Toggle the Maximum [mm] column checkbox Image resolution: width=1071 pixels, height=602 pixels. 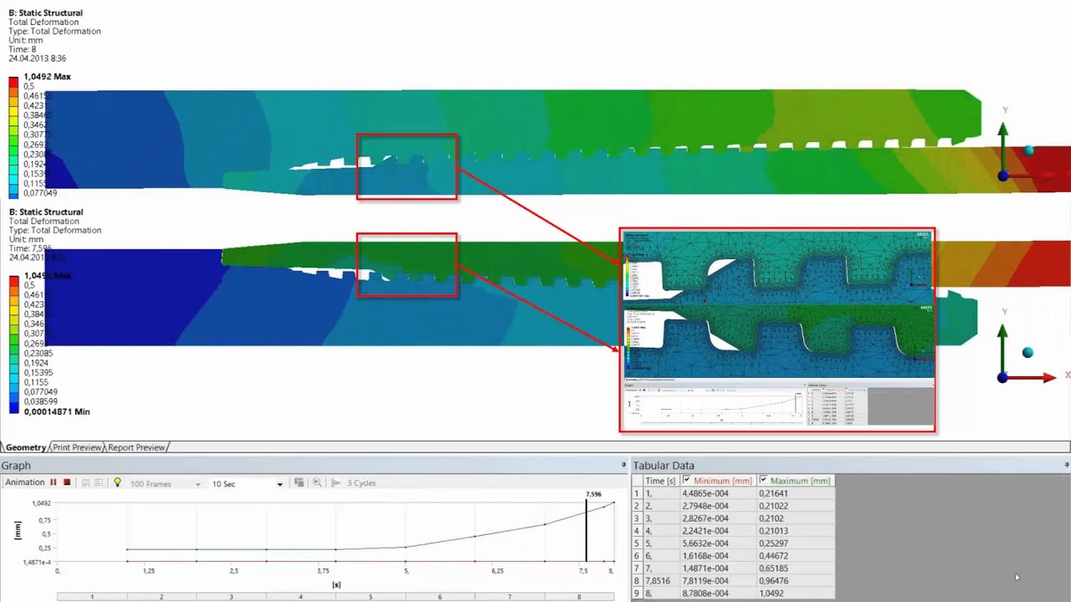763,480
